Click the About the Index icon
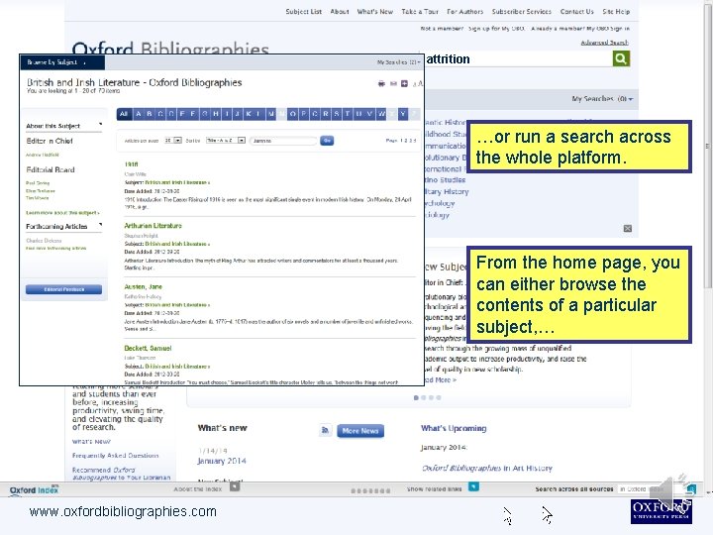 [x=234, y=486]
